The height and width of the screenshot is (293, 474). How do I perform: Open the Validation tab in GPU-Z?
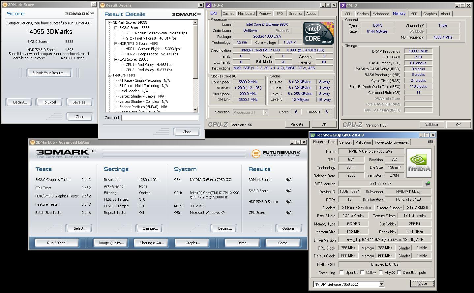tap(363, 142)
